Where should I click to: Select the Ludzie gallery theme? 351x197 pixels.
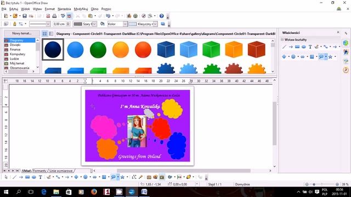pos(14,59)
